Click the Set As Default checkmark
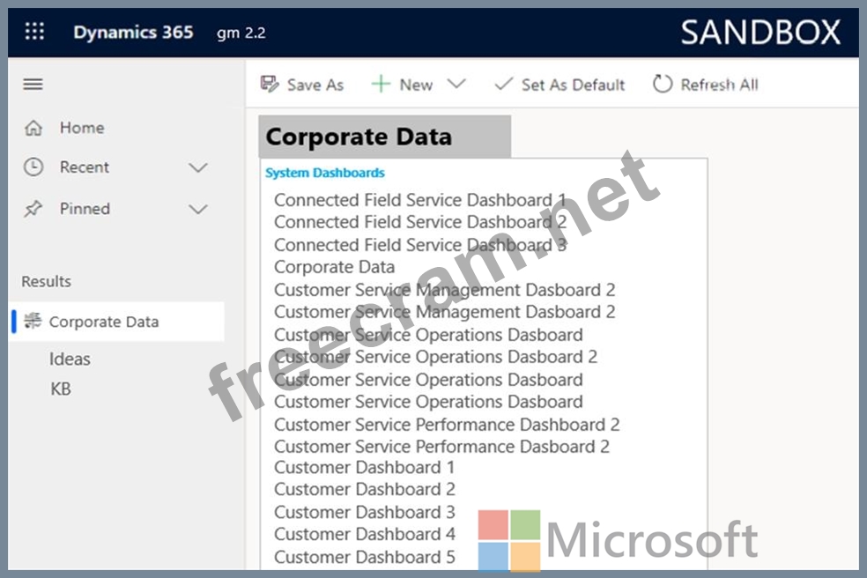The width and height of the screenshot is (867, 578). pyautogui.click(x=503, y=85)
